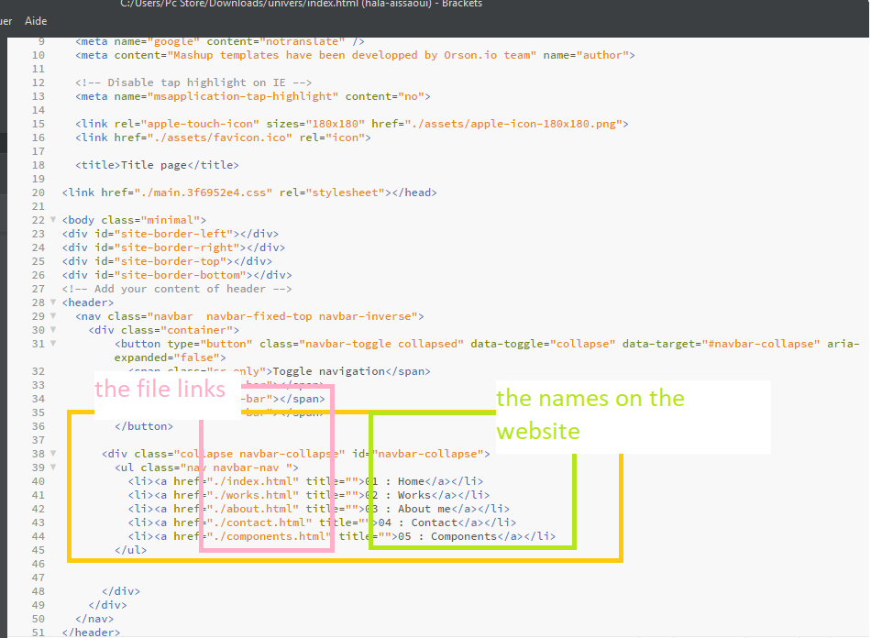Collapse the ul fold arrow at line 39
The width and height of the screenshot is (871, 638).
pyautogui.click(x=53, y=467)
